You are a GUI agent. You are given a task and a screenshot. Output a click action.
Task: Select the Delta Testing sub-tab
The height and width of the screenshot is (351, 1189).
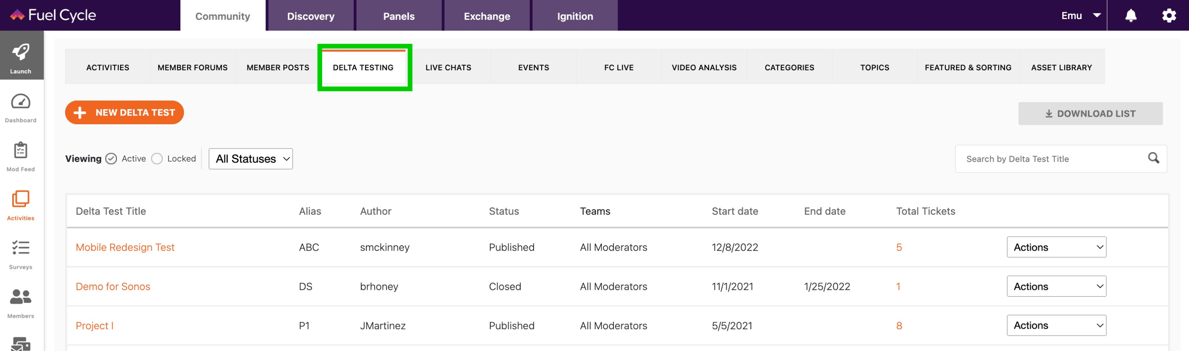click(363, 67)
